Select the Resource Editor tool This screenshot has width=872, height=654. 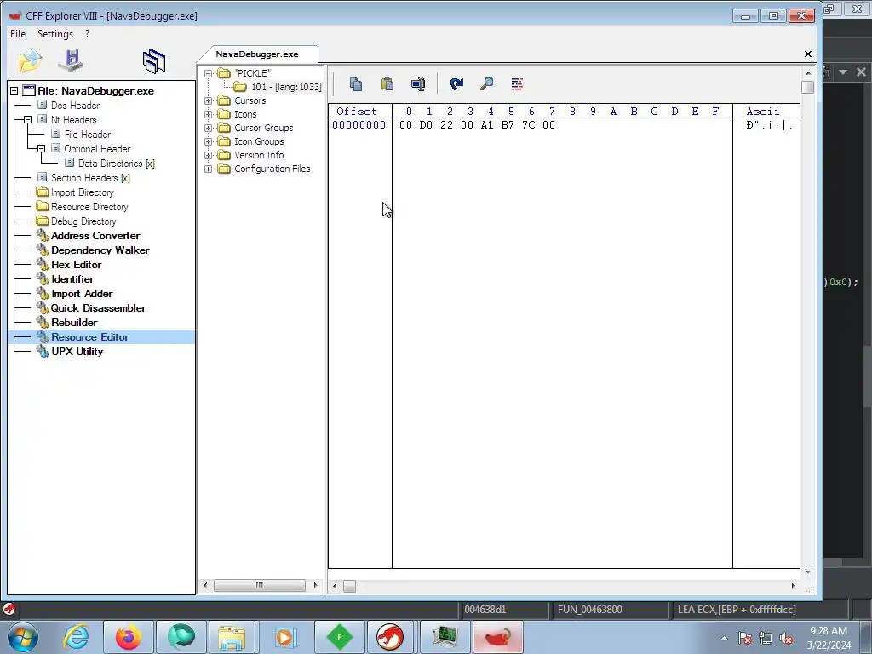pos(89,337)
